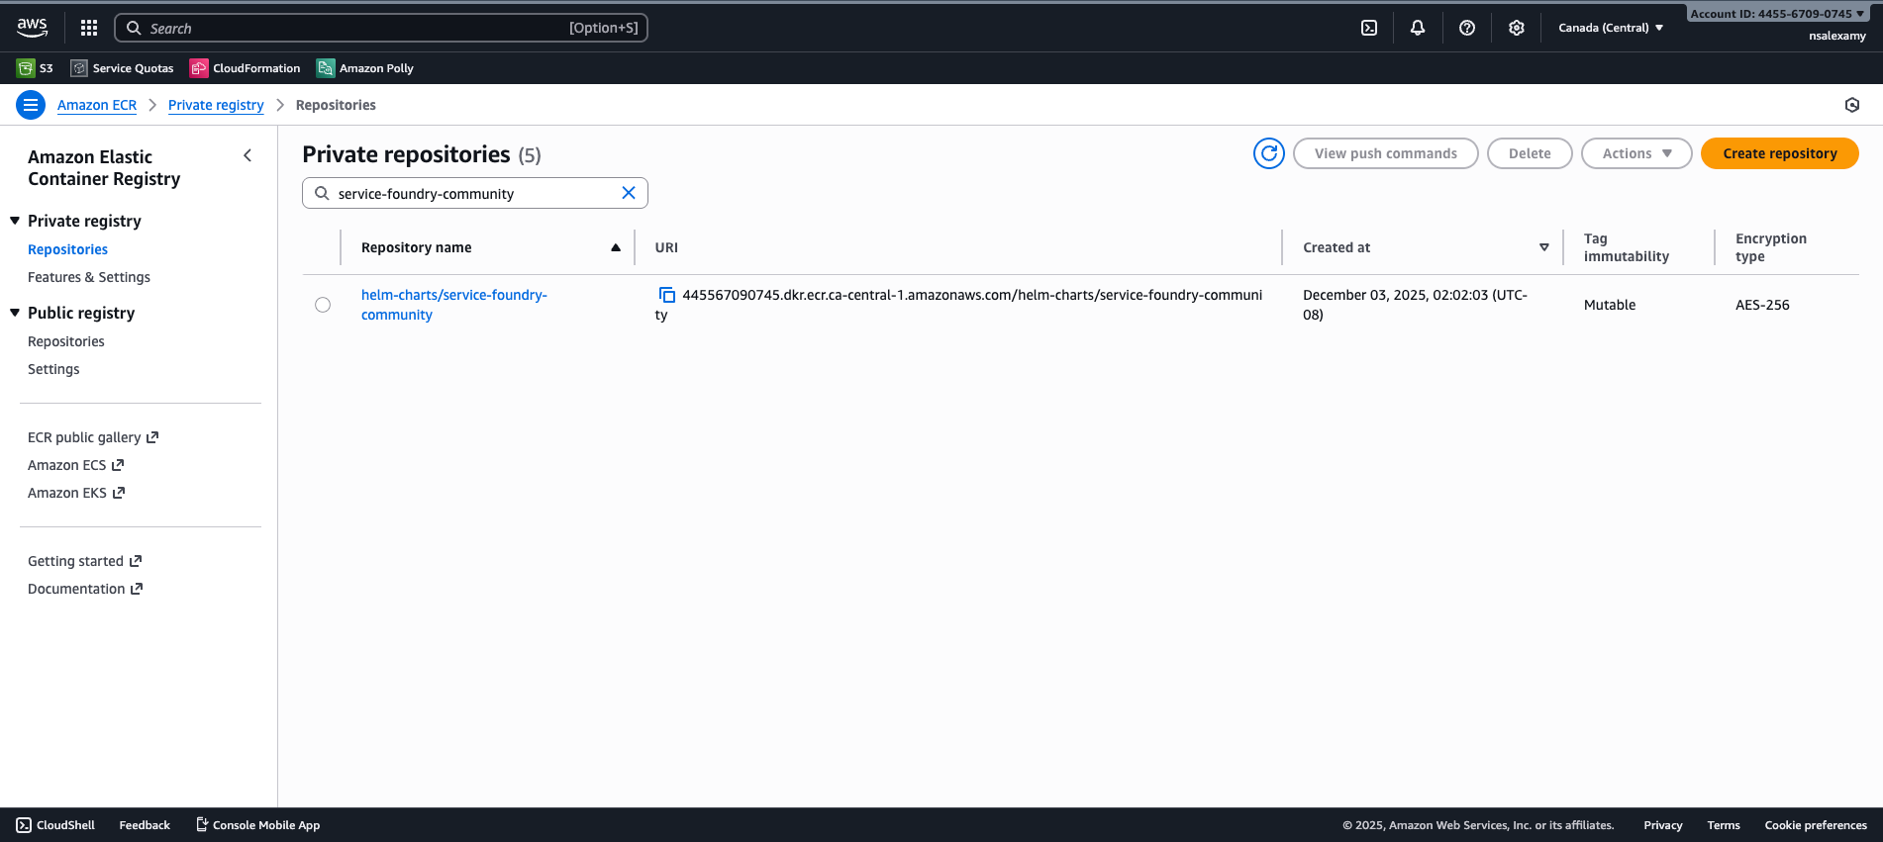Viewport: 1883px width, 842px height.
Task: Open Public registry Settings
Action: pyautogui.click(x=53, y=369)
